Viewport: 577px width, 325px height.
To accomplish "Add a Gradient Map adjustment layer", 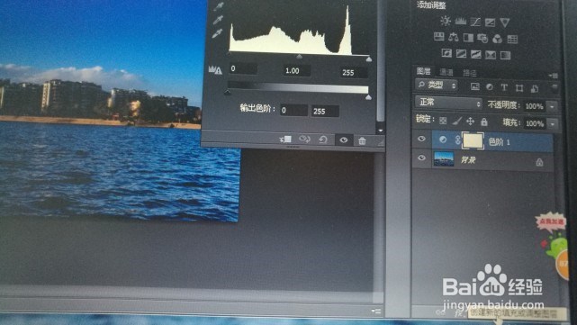I will tap(505, 55).
